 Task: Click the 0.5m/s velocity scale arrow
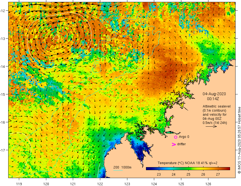tap(211, 126)
